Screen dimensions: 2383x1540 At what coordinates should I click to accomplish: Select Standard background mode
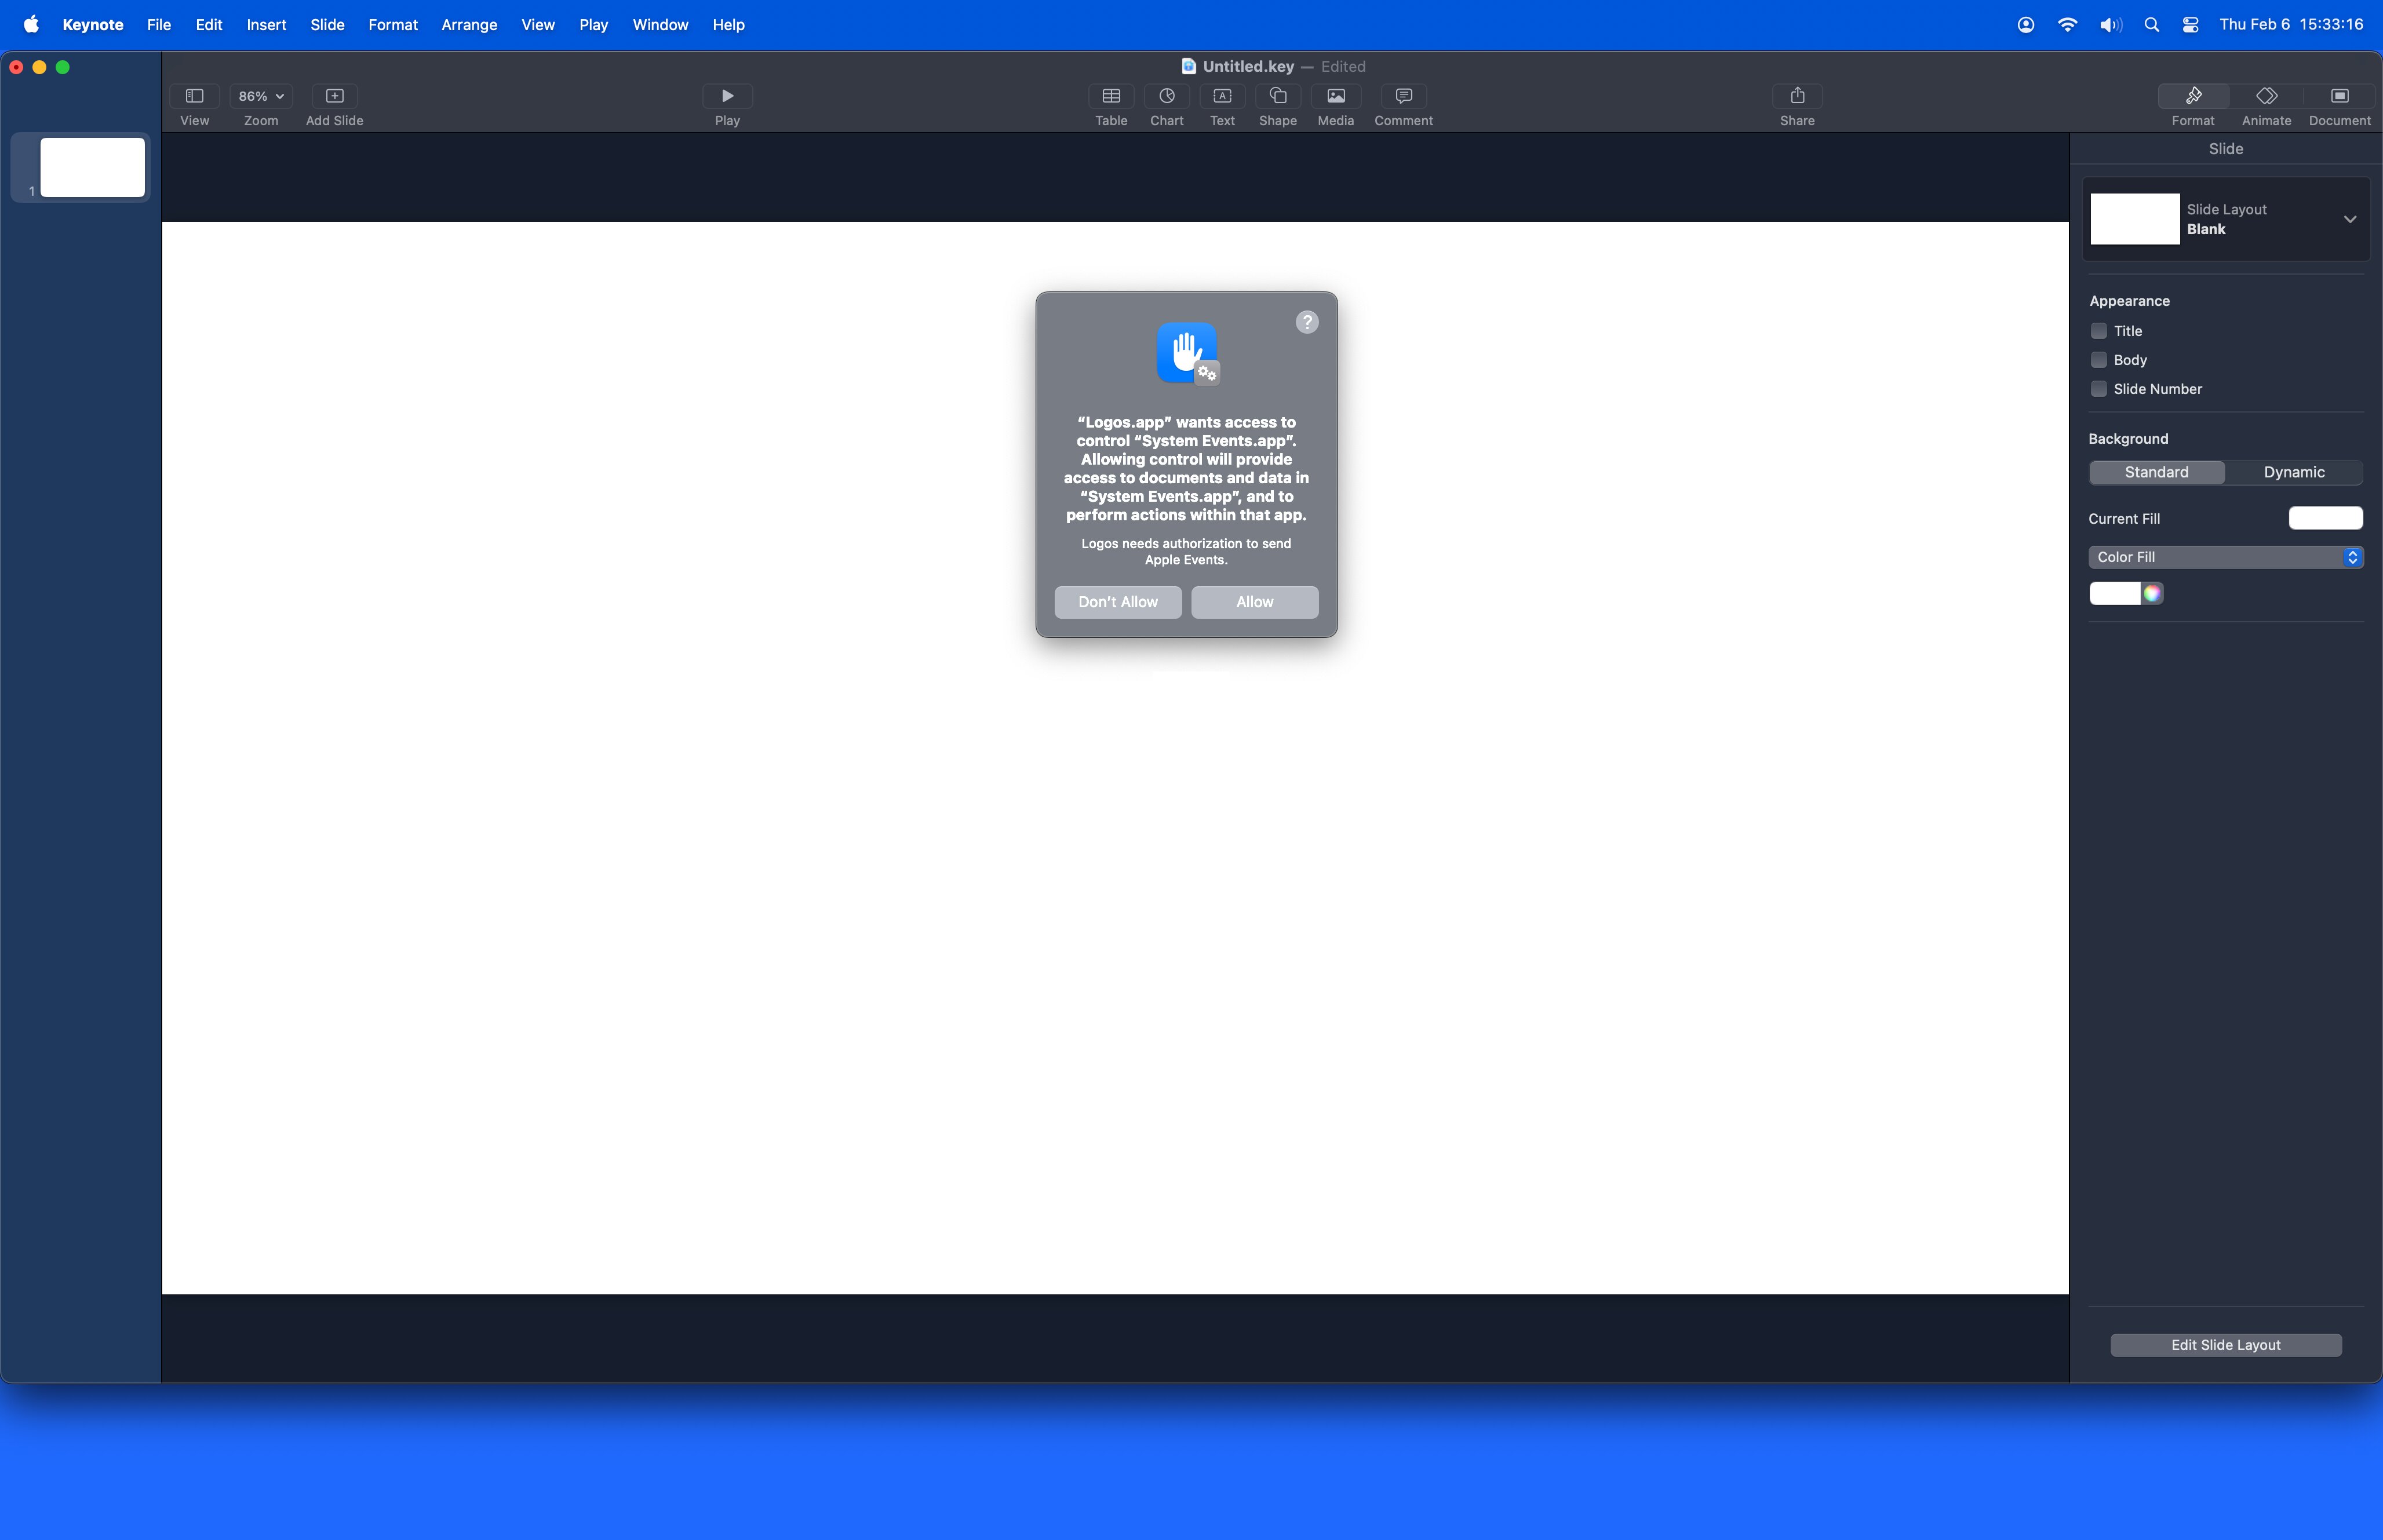(x=2156, y=472)
